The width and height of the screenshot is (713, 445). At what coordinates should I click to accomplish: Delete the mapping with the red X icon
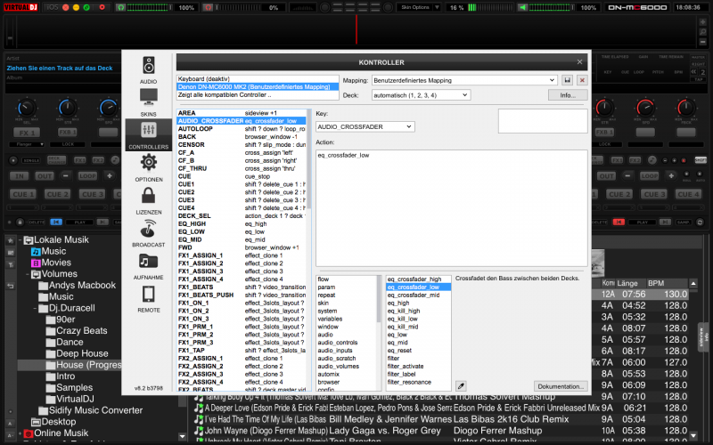(582, 80)
